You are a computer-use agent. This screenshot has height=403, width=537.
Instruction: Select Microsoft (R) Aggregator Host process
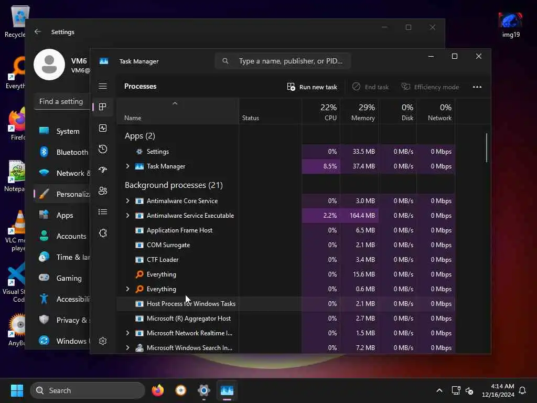click(x=286, y=319)
